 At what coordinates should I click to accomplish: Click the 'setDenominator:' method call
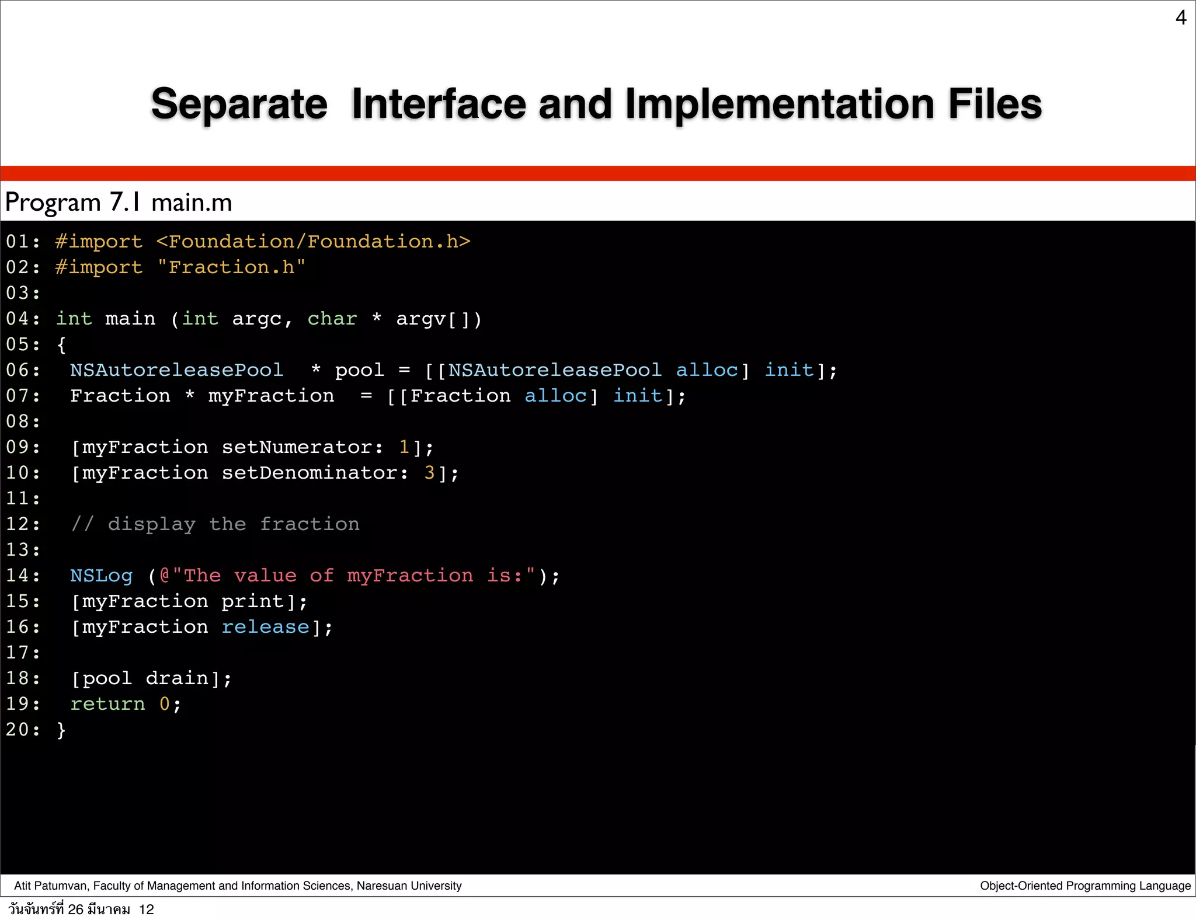[x=315, y=473]
